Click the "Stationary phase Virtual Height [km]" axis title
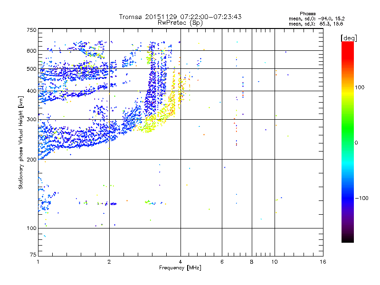The image size is (380, 285). [21, 142]
